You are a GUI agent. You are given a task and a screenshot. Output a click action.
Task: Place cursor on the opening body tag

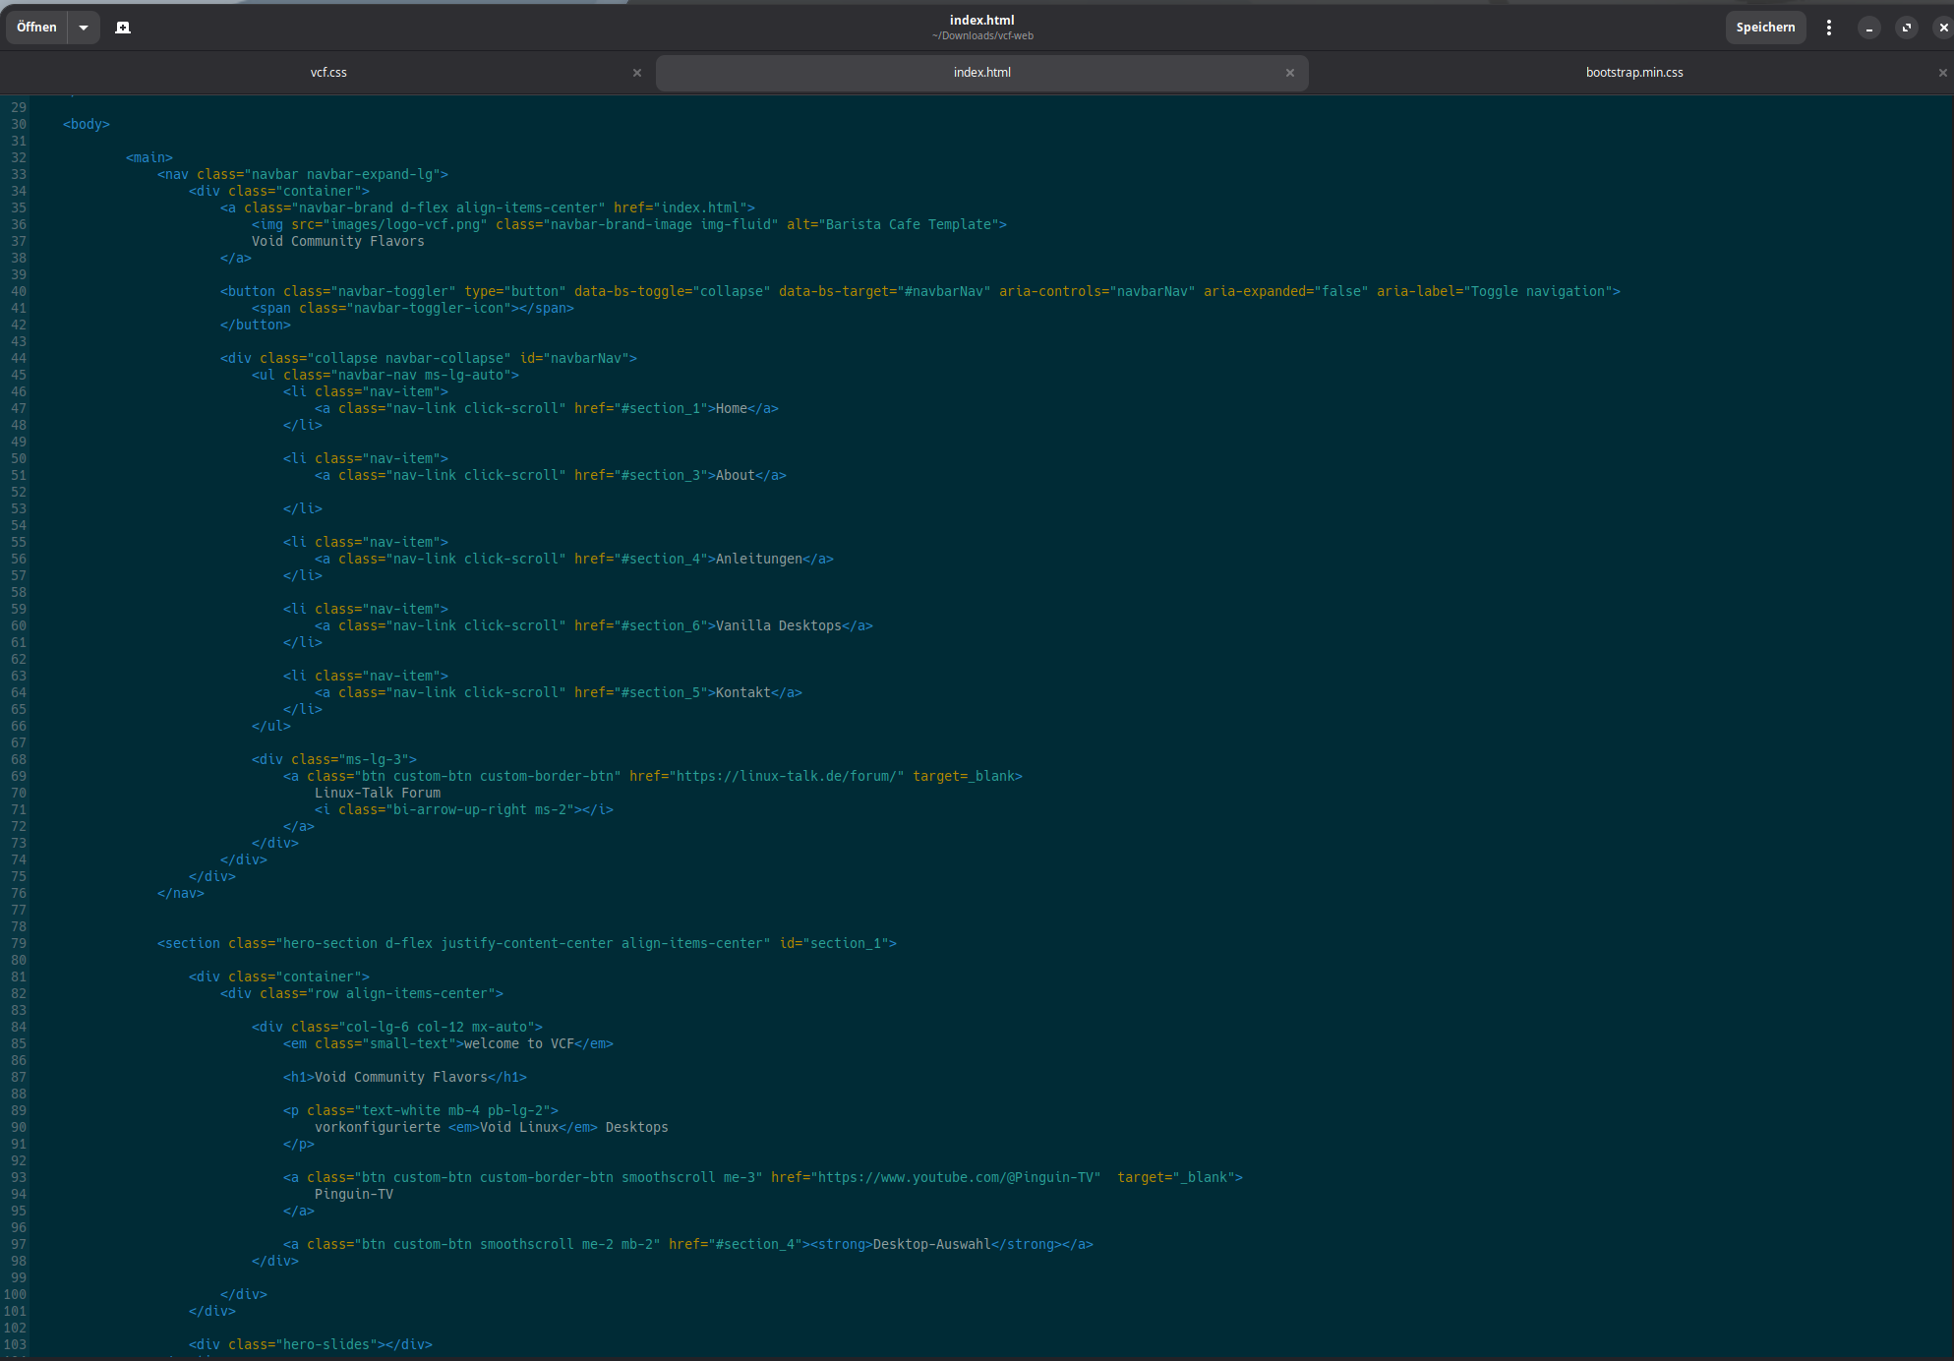[87, 124]
